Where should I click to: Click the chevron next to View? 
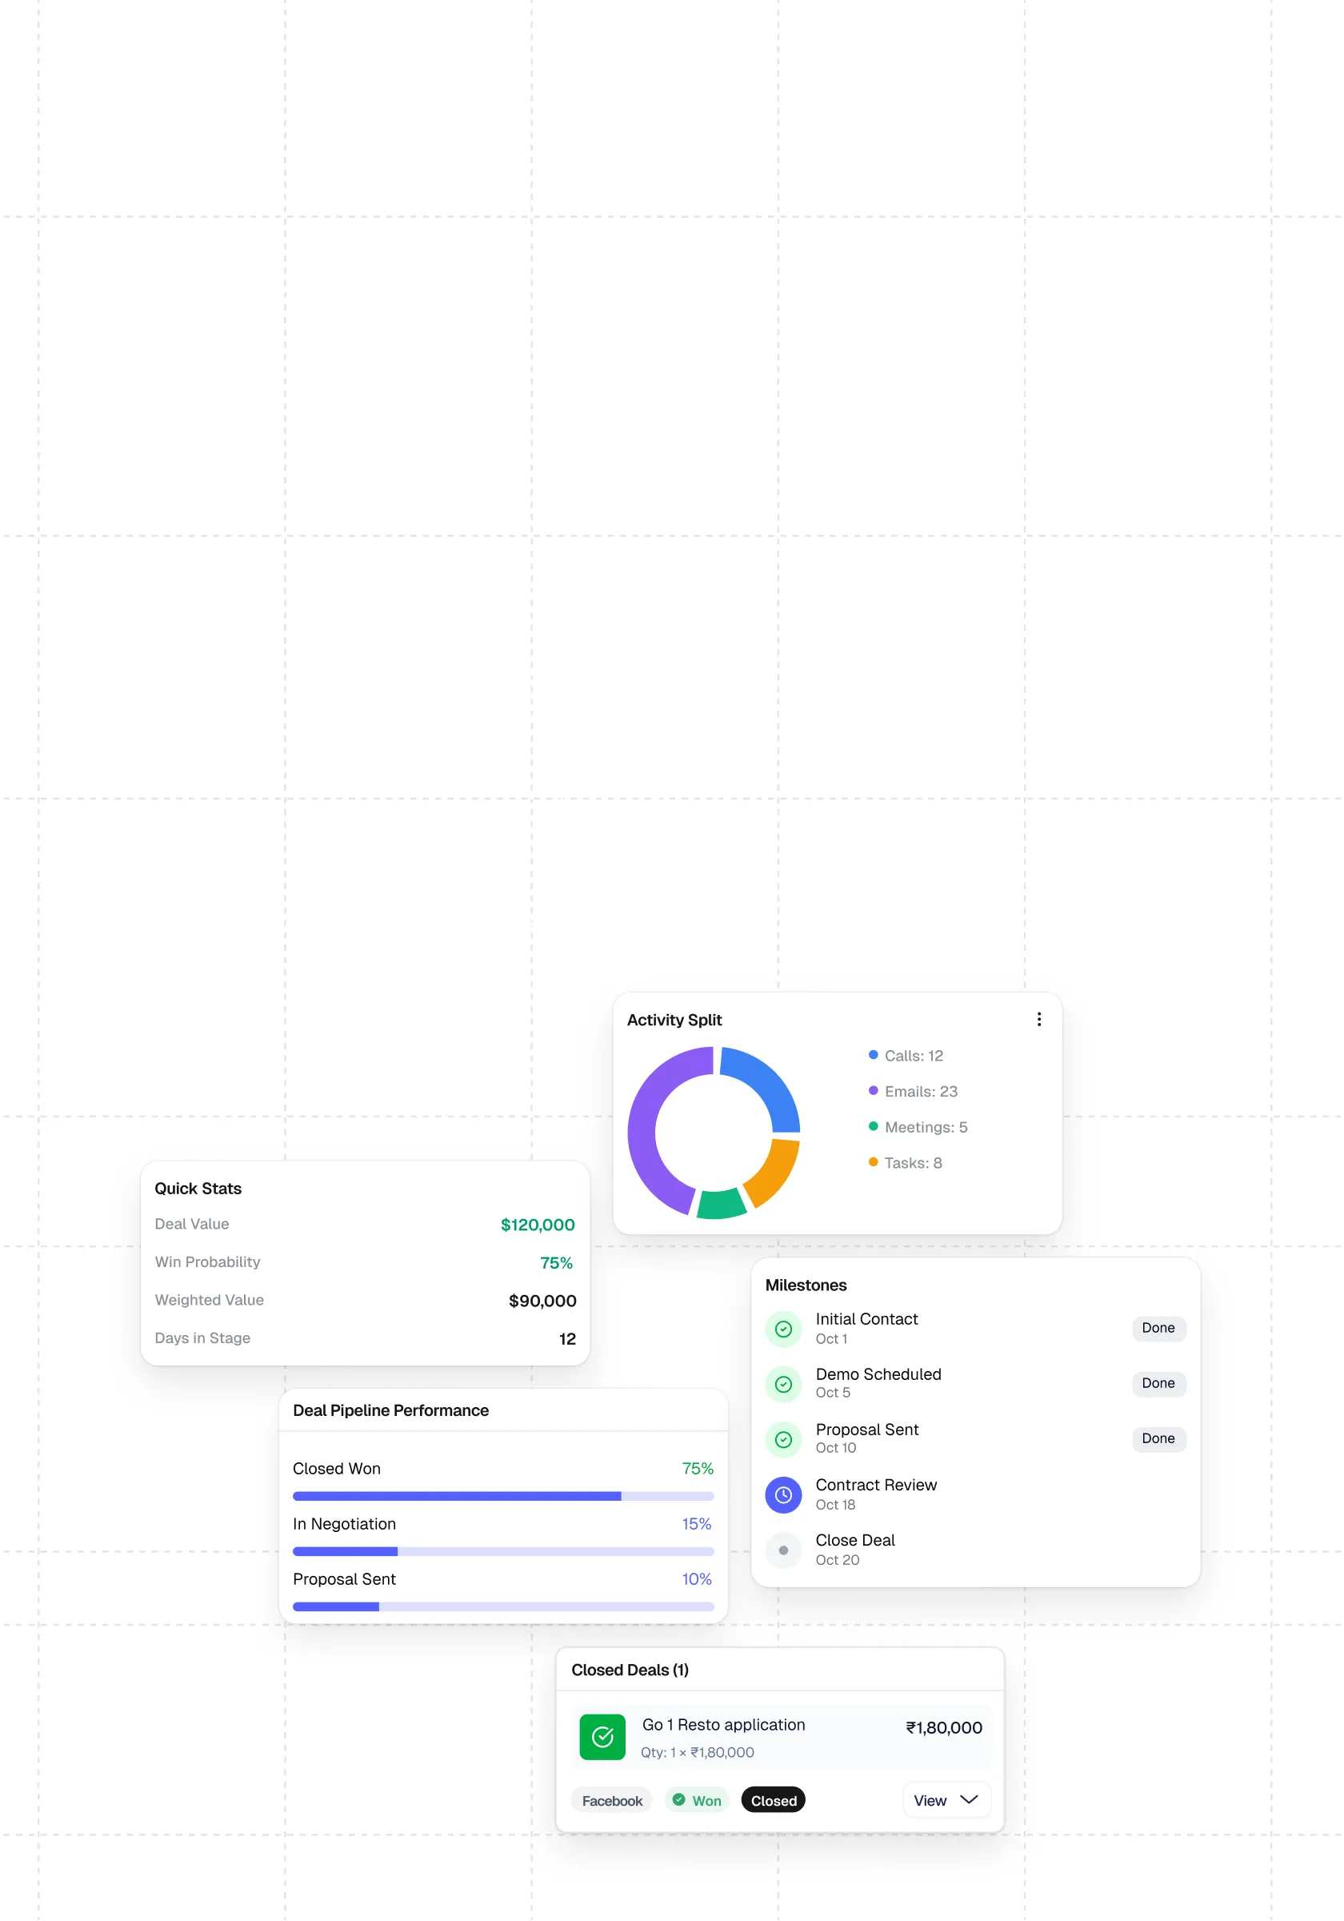tap(969, 1799)
